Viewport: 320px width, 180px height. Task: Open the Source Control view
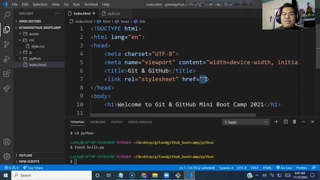pos(6,44)
